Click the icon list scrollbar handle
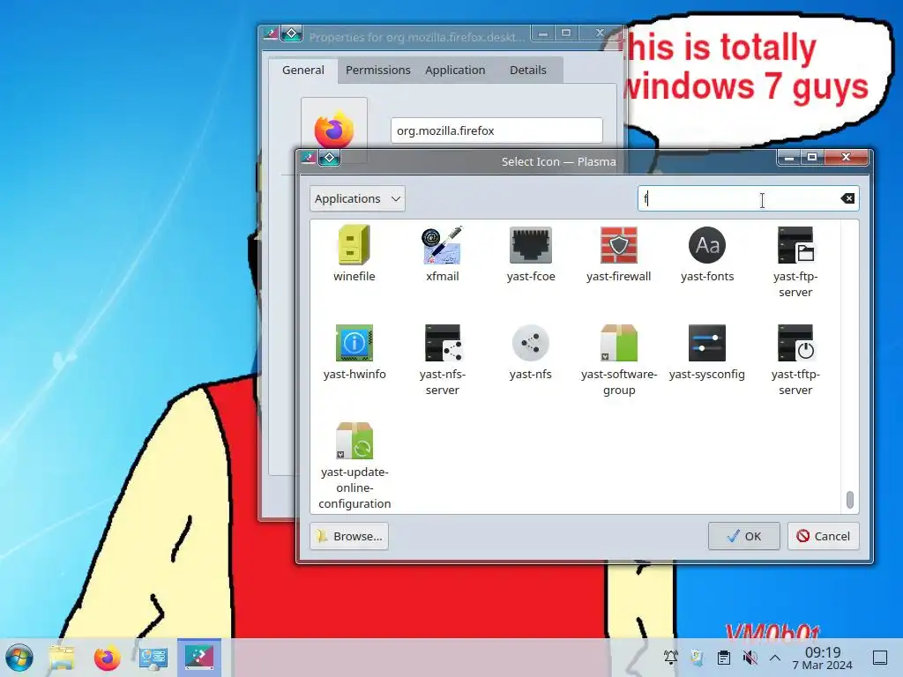 (x=849, y=499)
